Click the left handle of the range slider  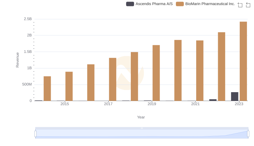36,134
